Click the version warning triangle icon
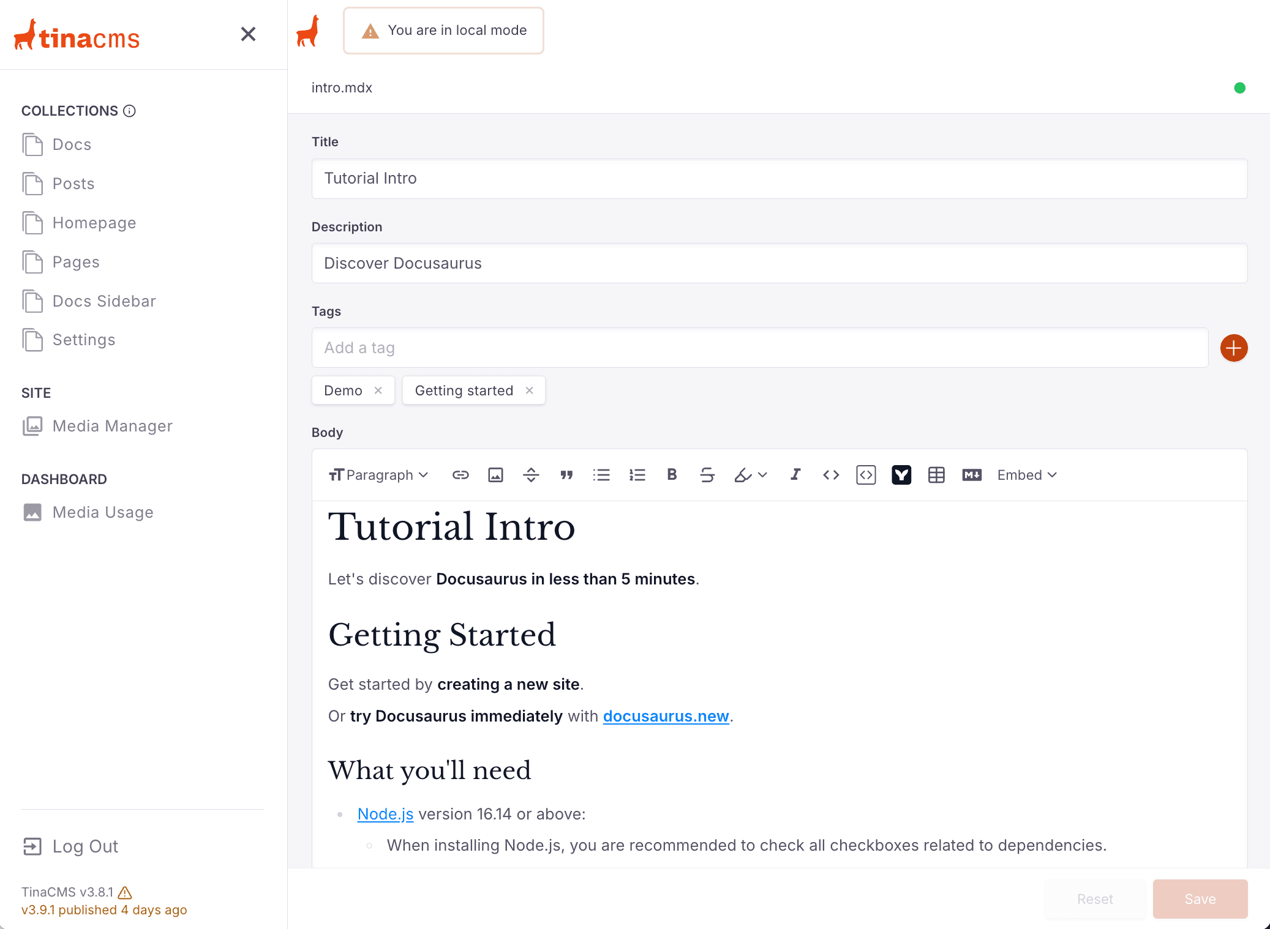Screen dimensions: 1270x929 (125, 892)
